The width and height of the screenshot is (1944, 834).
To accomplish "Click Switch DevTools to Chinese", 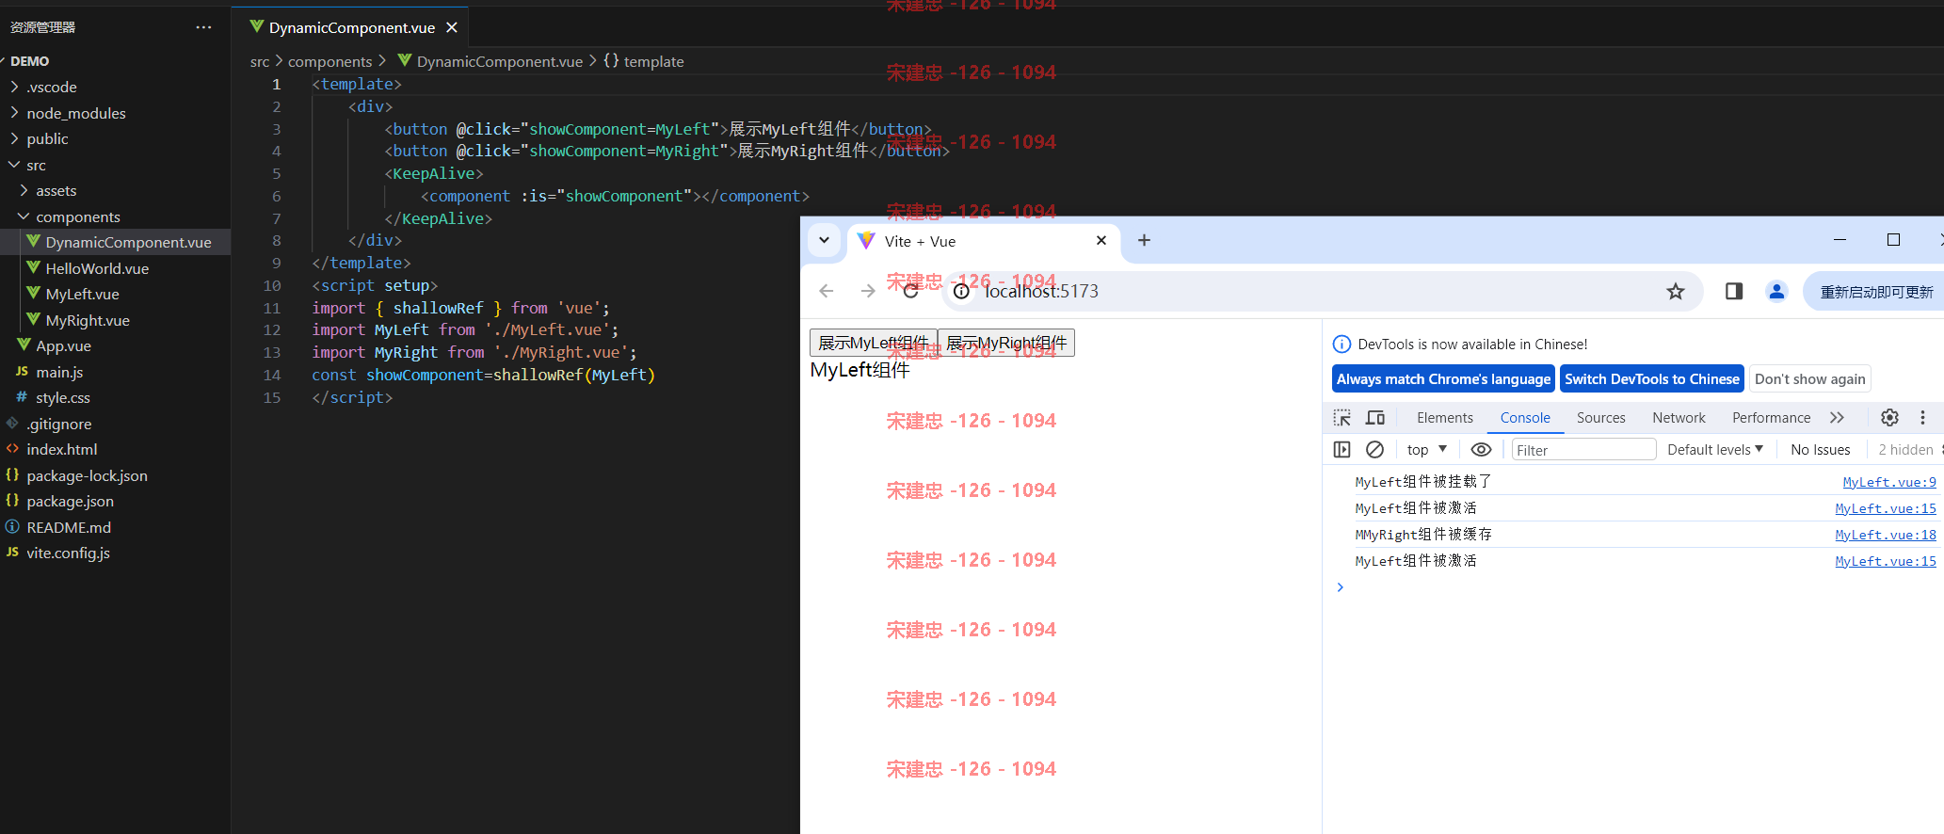I will point(1652,378).
